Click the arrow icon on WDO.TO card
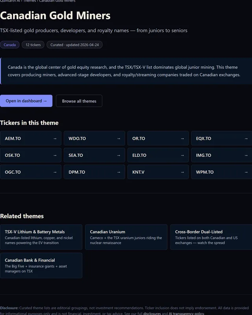252x315 pixels. (x=119, y=139)
